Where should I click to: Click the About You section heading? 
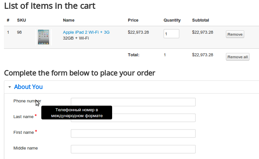click(x=28, y=87)
